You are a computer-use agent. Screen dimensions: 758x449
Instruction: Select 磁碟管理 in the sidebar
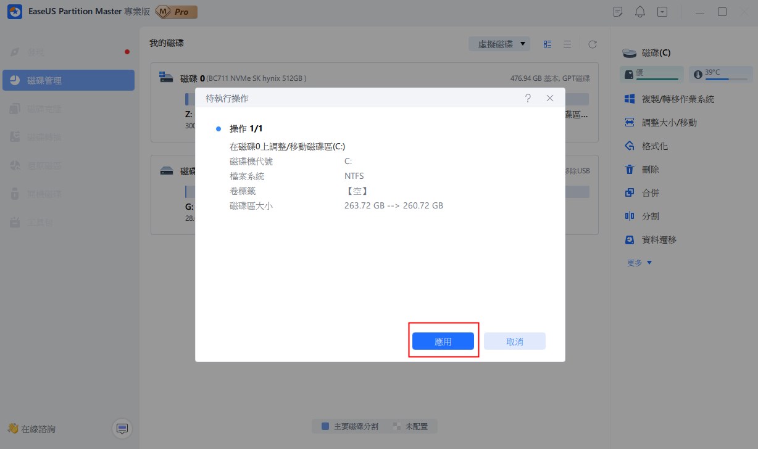(69, 80)
